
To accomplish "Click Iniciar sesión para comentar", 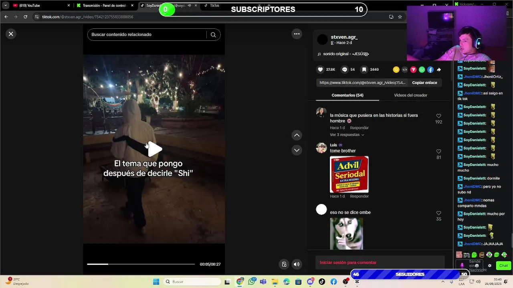I will pos(348,262).
